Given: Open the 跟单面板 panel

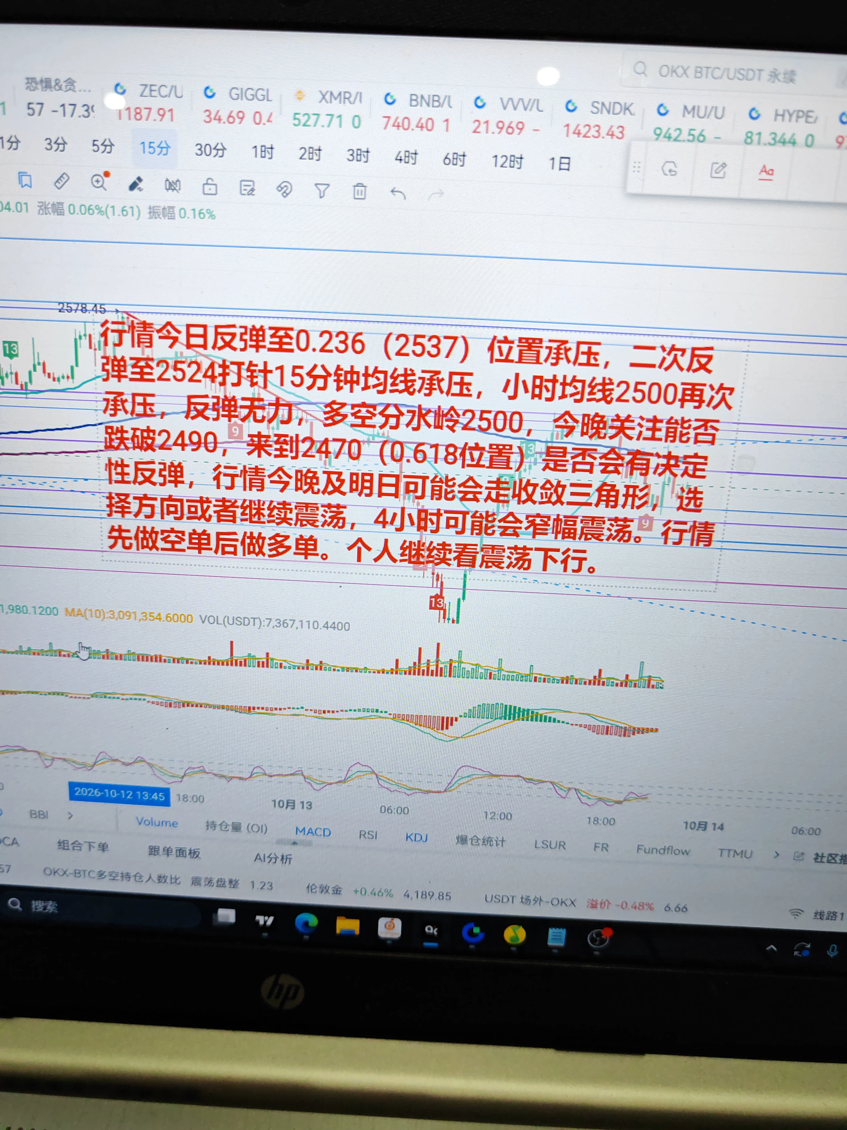Looking at the screenshot, I should tap(174, 852).
